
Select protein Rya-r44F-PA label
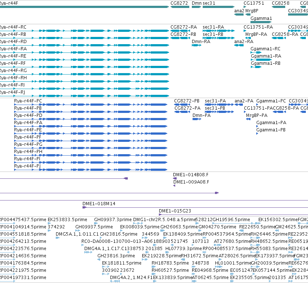pos(28,123)
